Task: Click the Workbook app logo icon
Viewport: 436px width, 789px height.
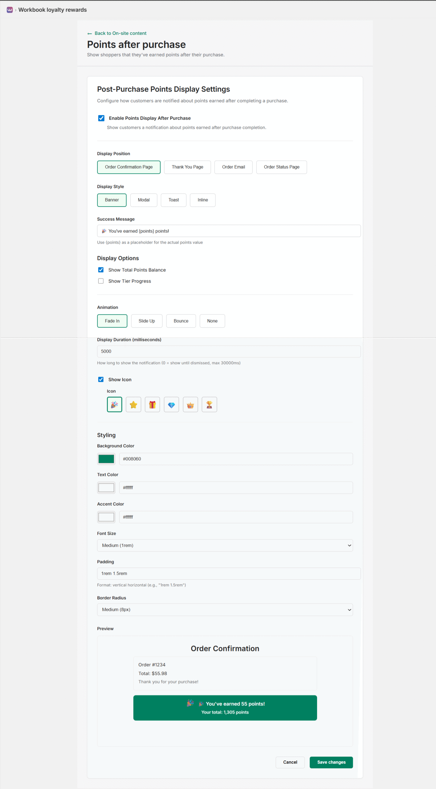Action: pos(10,10)
